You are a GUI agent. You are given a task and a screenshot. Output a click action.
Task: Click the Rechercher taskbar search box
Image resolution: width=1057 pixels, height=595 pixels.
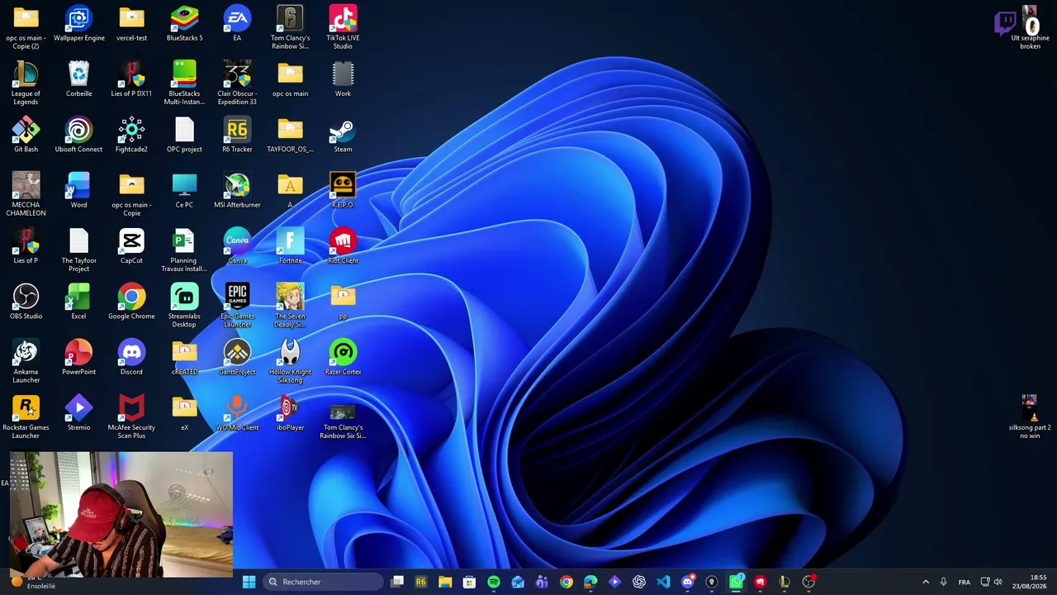pyautogui.click(x=323, y=582)
